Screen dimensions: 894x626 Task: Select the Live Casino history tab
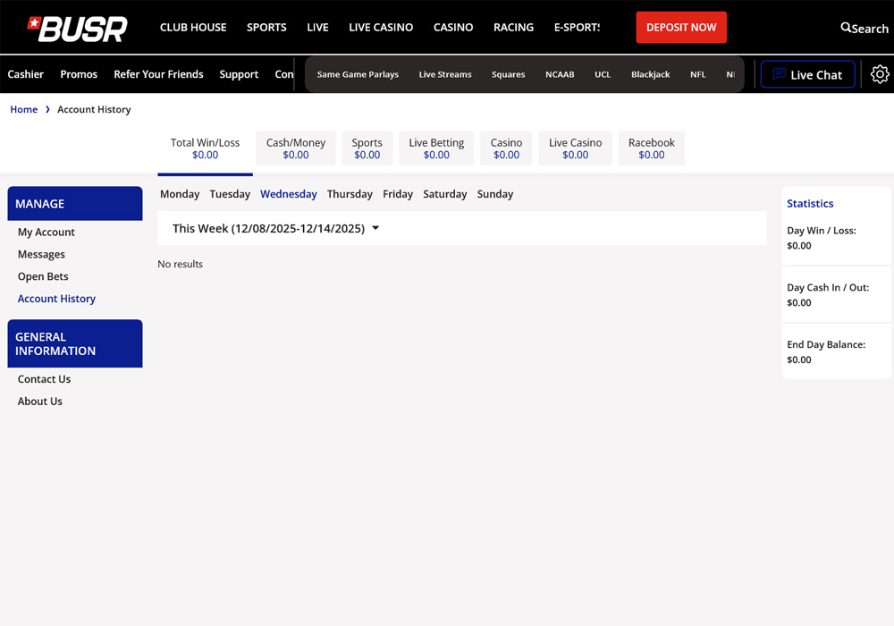tap(575, 148)
